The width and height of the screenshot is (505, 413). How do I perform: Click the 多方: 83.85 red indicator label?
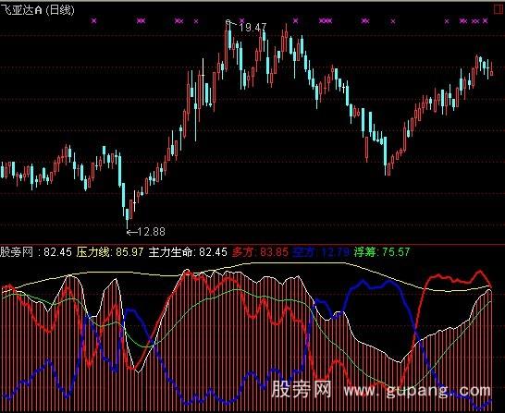click(x=260, y=252)
